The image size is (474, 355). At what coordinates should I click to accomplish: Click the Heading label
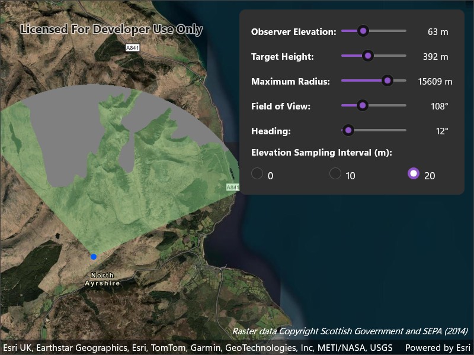tap(271, 131)
